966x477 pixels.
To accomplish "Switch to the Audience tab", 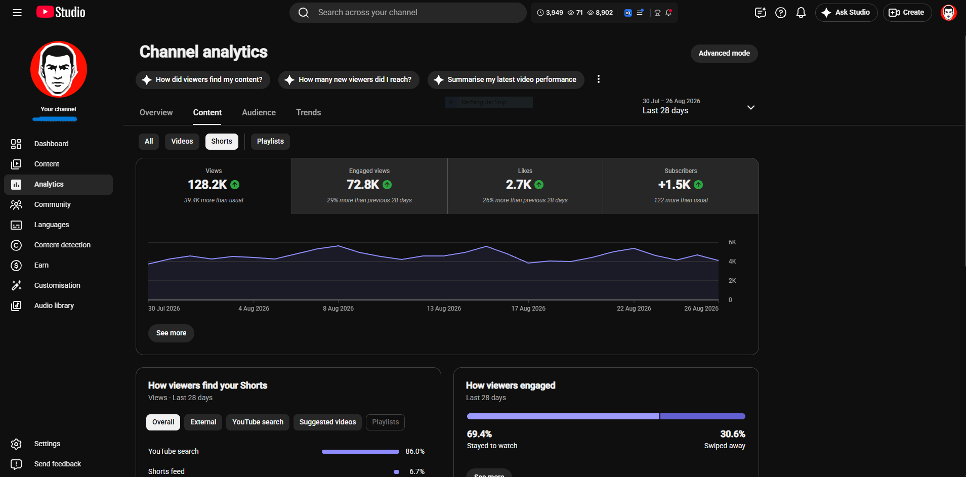I will (x=259, y=113).
